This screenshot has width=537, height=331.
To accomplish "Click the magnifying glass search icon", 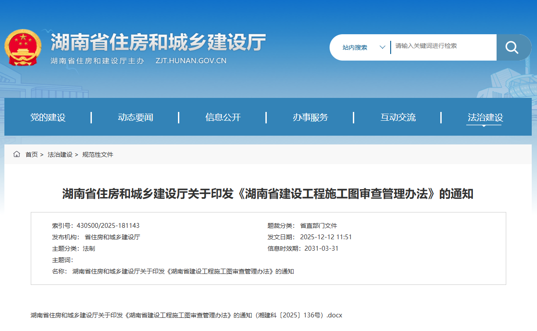I will click(x=513, y=47).
